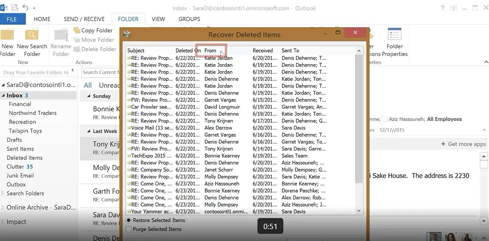Collapse the SaraD@contosointl1 account tree
Viewport: 489px width, 241px height.
3,85
